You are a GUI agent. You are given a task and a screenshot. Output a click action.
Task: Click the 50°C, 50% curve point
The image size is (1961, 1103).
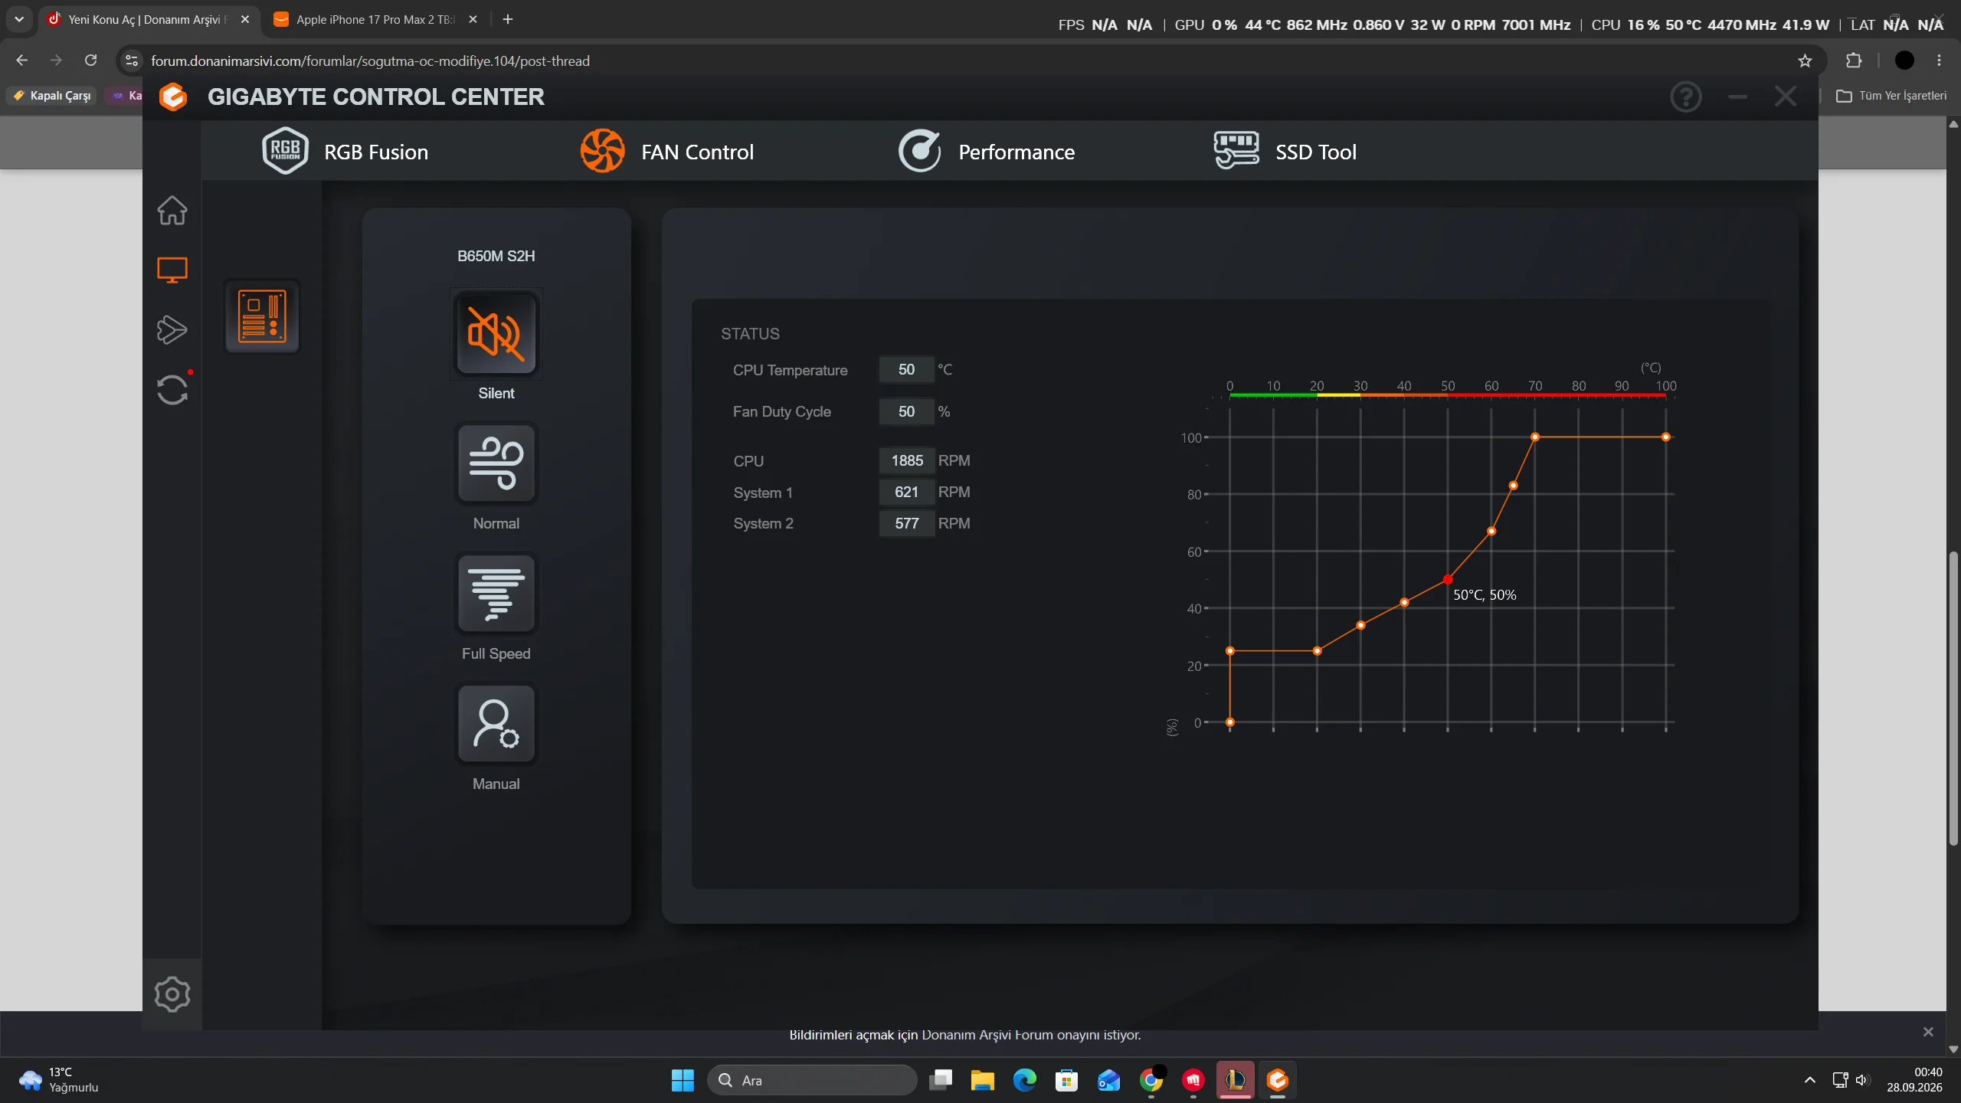[1448, 580]
